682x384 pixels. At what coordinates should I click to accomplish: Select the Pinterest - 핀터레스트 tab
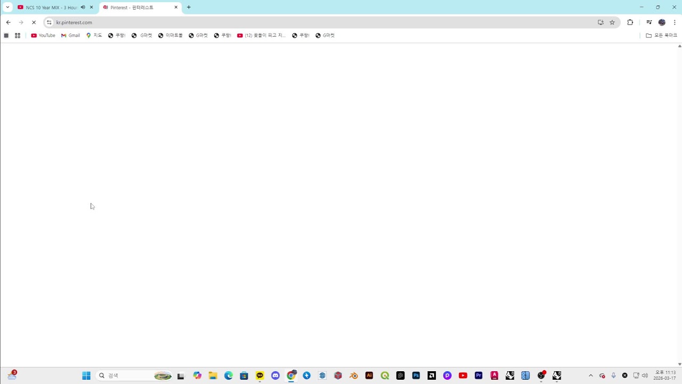(x=140, y=7)
